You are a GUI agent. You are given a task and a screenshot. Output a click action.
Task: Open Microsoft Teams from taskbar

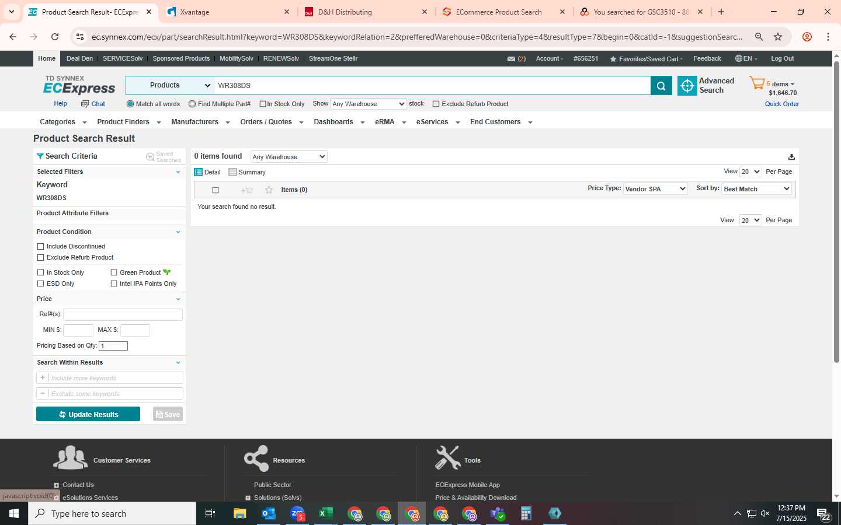[x=498, y=513]
